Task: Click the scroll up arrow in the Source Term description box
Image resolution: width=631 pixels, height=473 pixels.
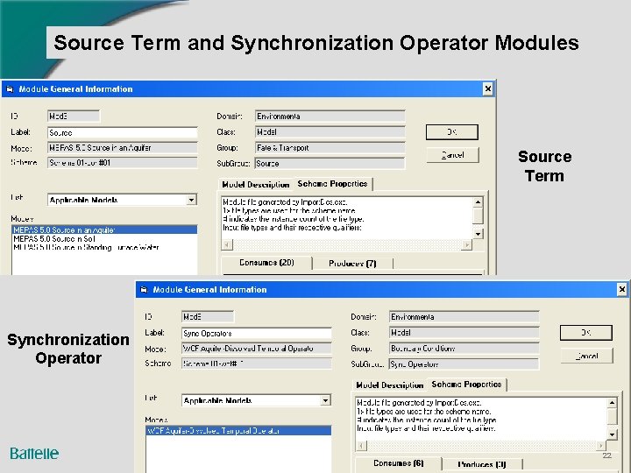Action: coord(478,202)
